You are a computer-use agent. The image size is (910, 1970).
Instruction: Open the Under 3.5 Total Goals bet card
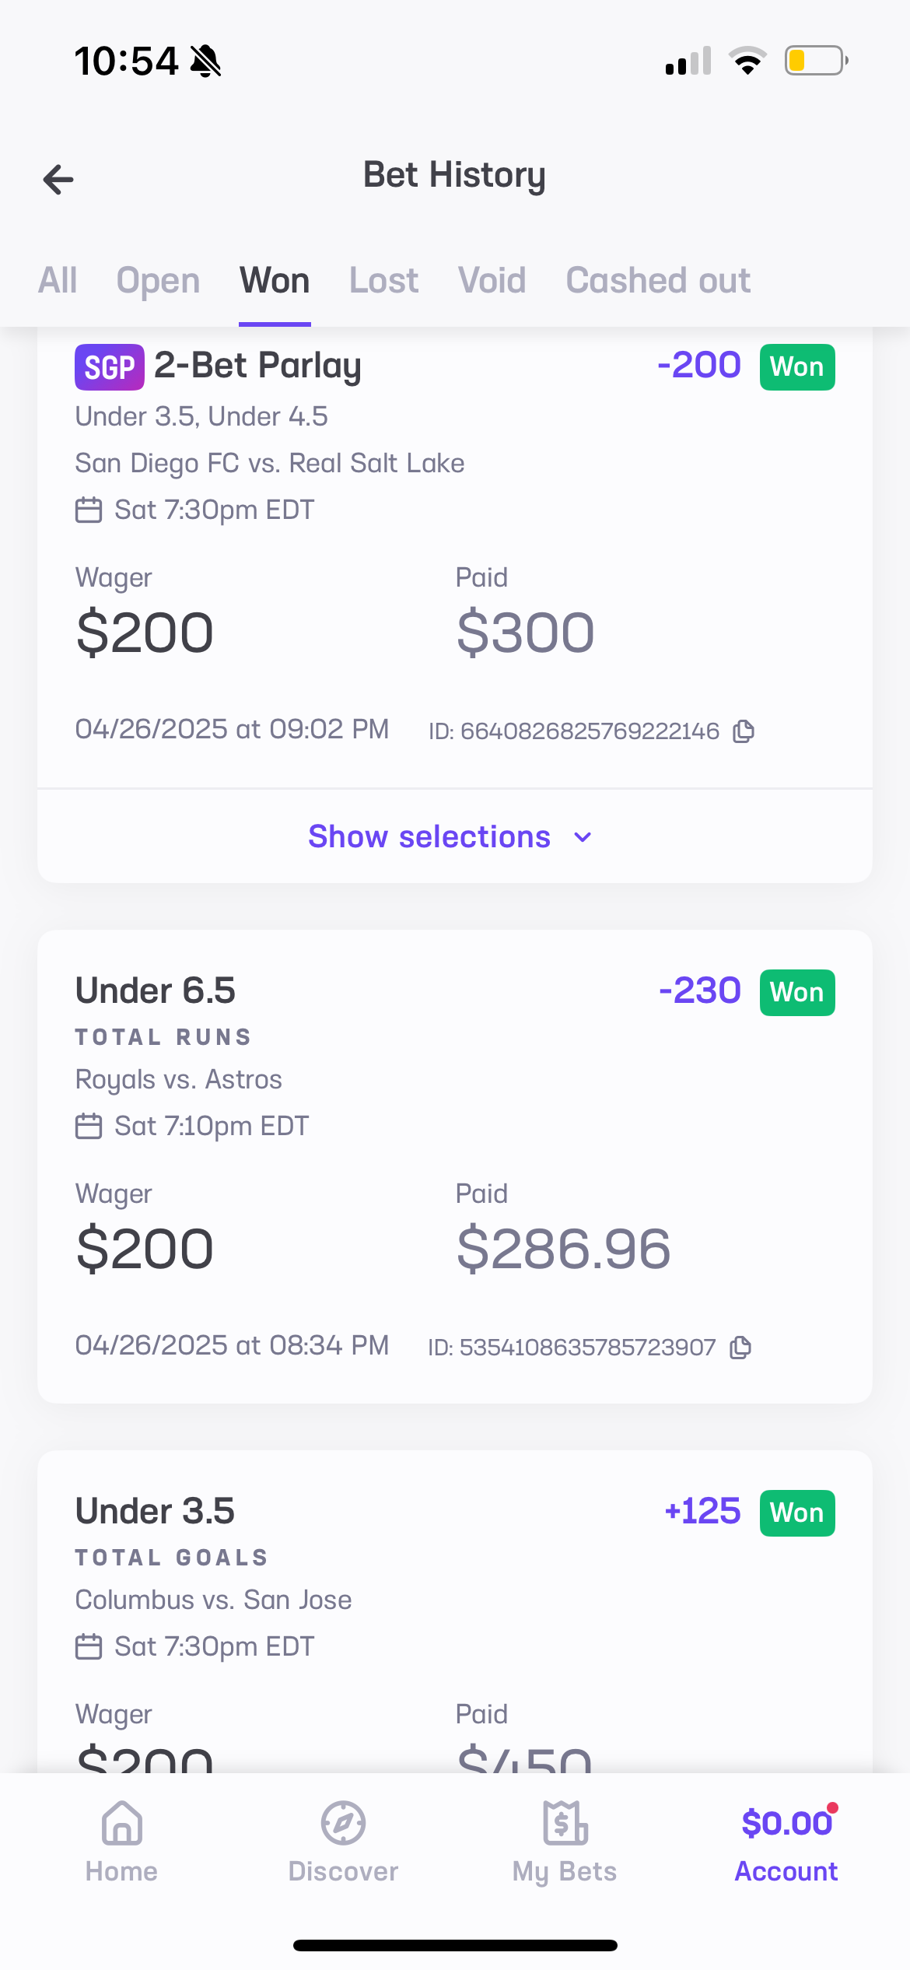(311, 1595)
